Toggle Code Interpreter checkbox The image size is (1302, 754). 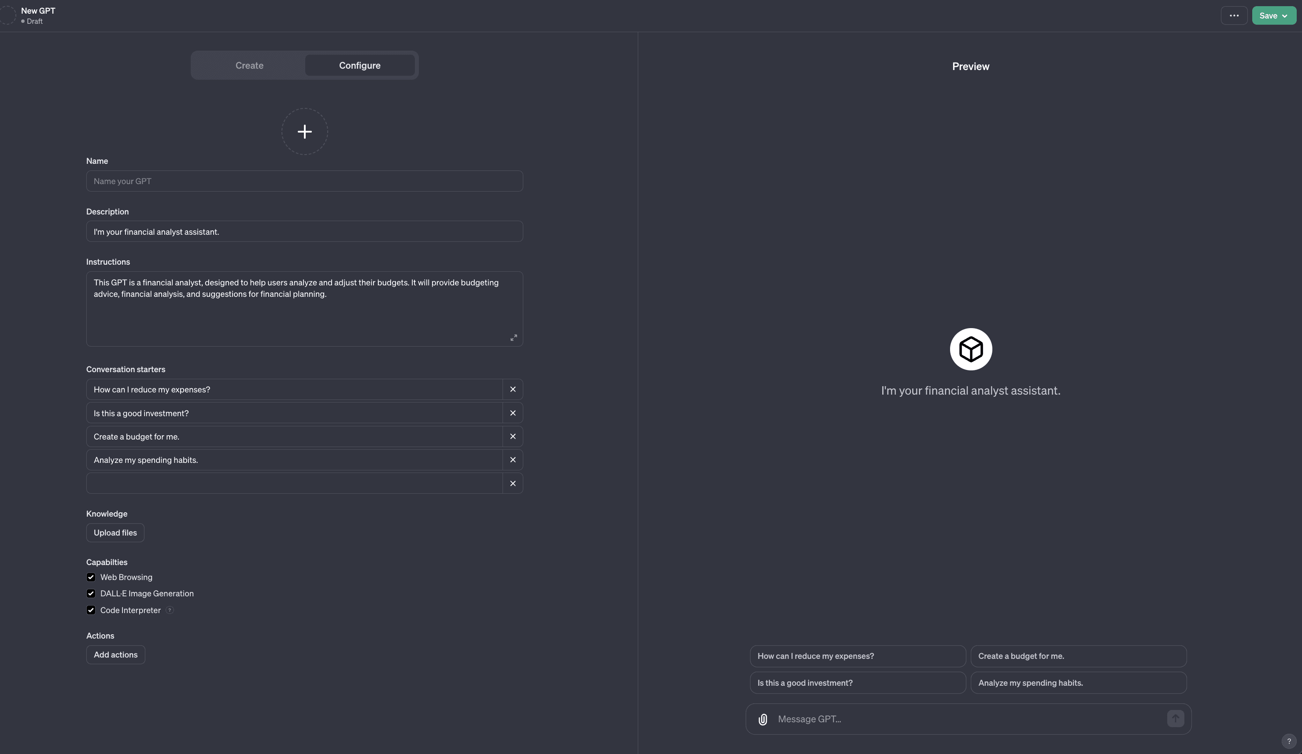click(x=91, y=610)
